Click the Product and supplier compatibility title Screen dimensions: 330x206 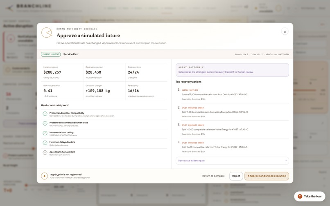pos(67,113)
